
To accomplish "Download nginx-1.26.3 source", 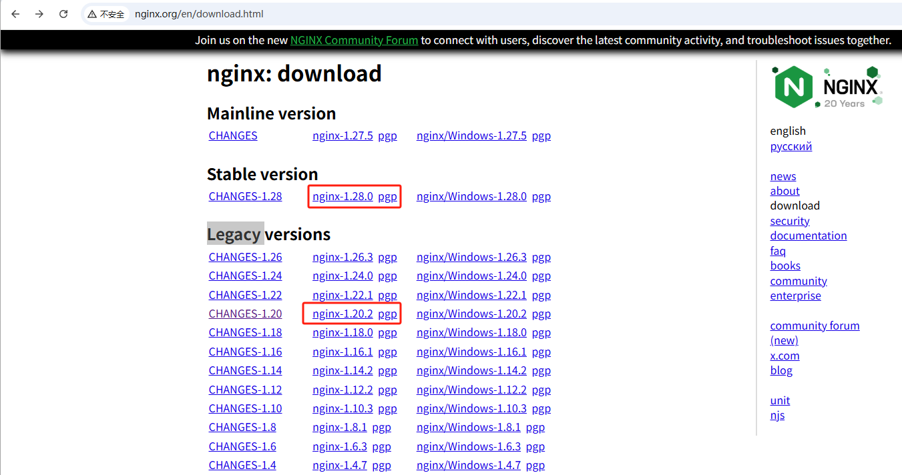I will click(343, 257).
